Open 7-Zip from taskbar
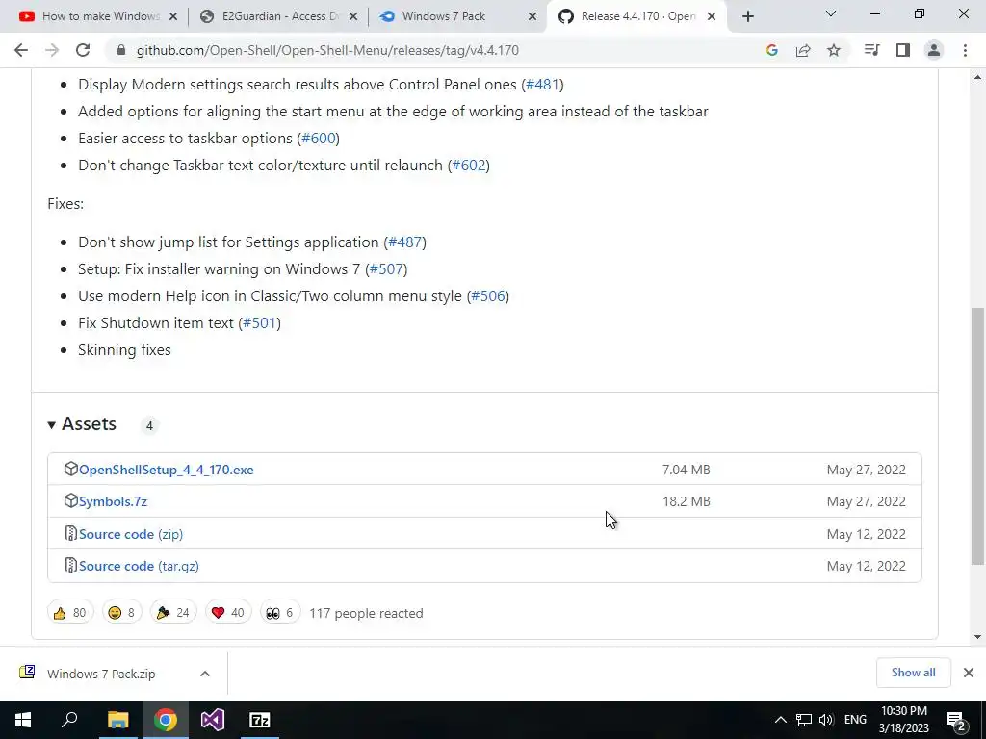986x739 pixels. (260, 720)
